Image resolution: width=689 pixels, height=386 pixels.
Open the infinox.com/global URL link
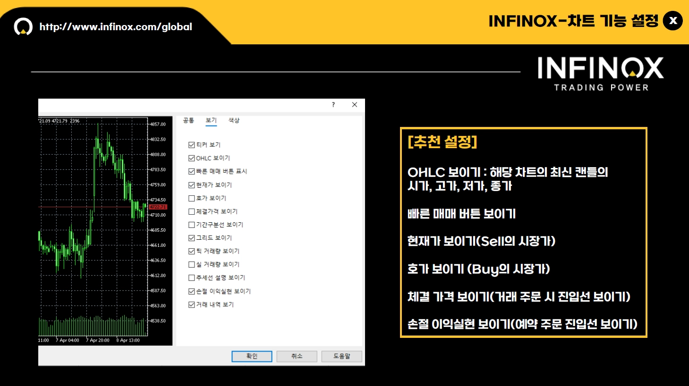click(x=116, y=27)
